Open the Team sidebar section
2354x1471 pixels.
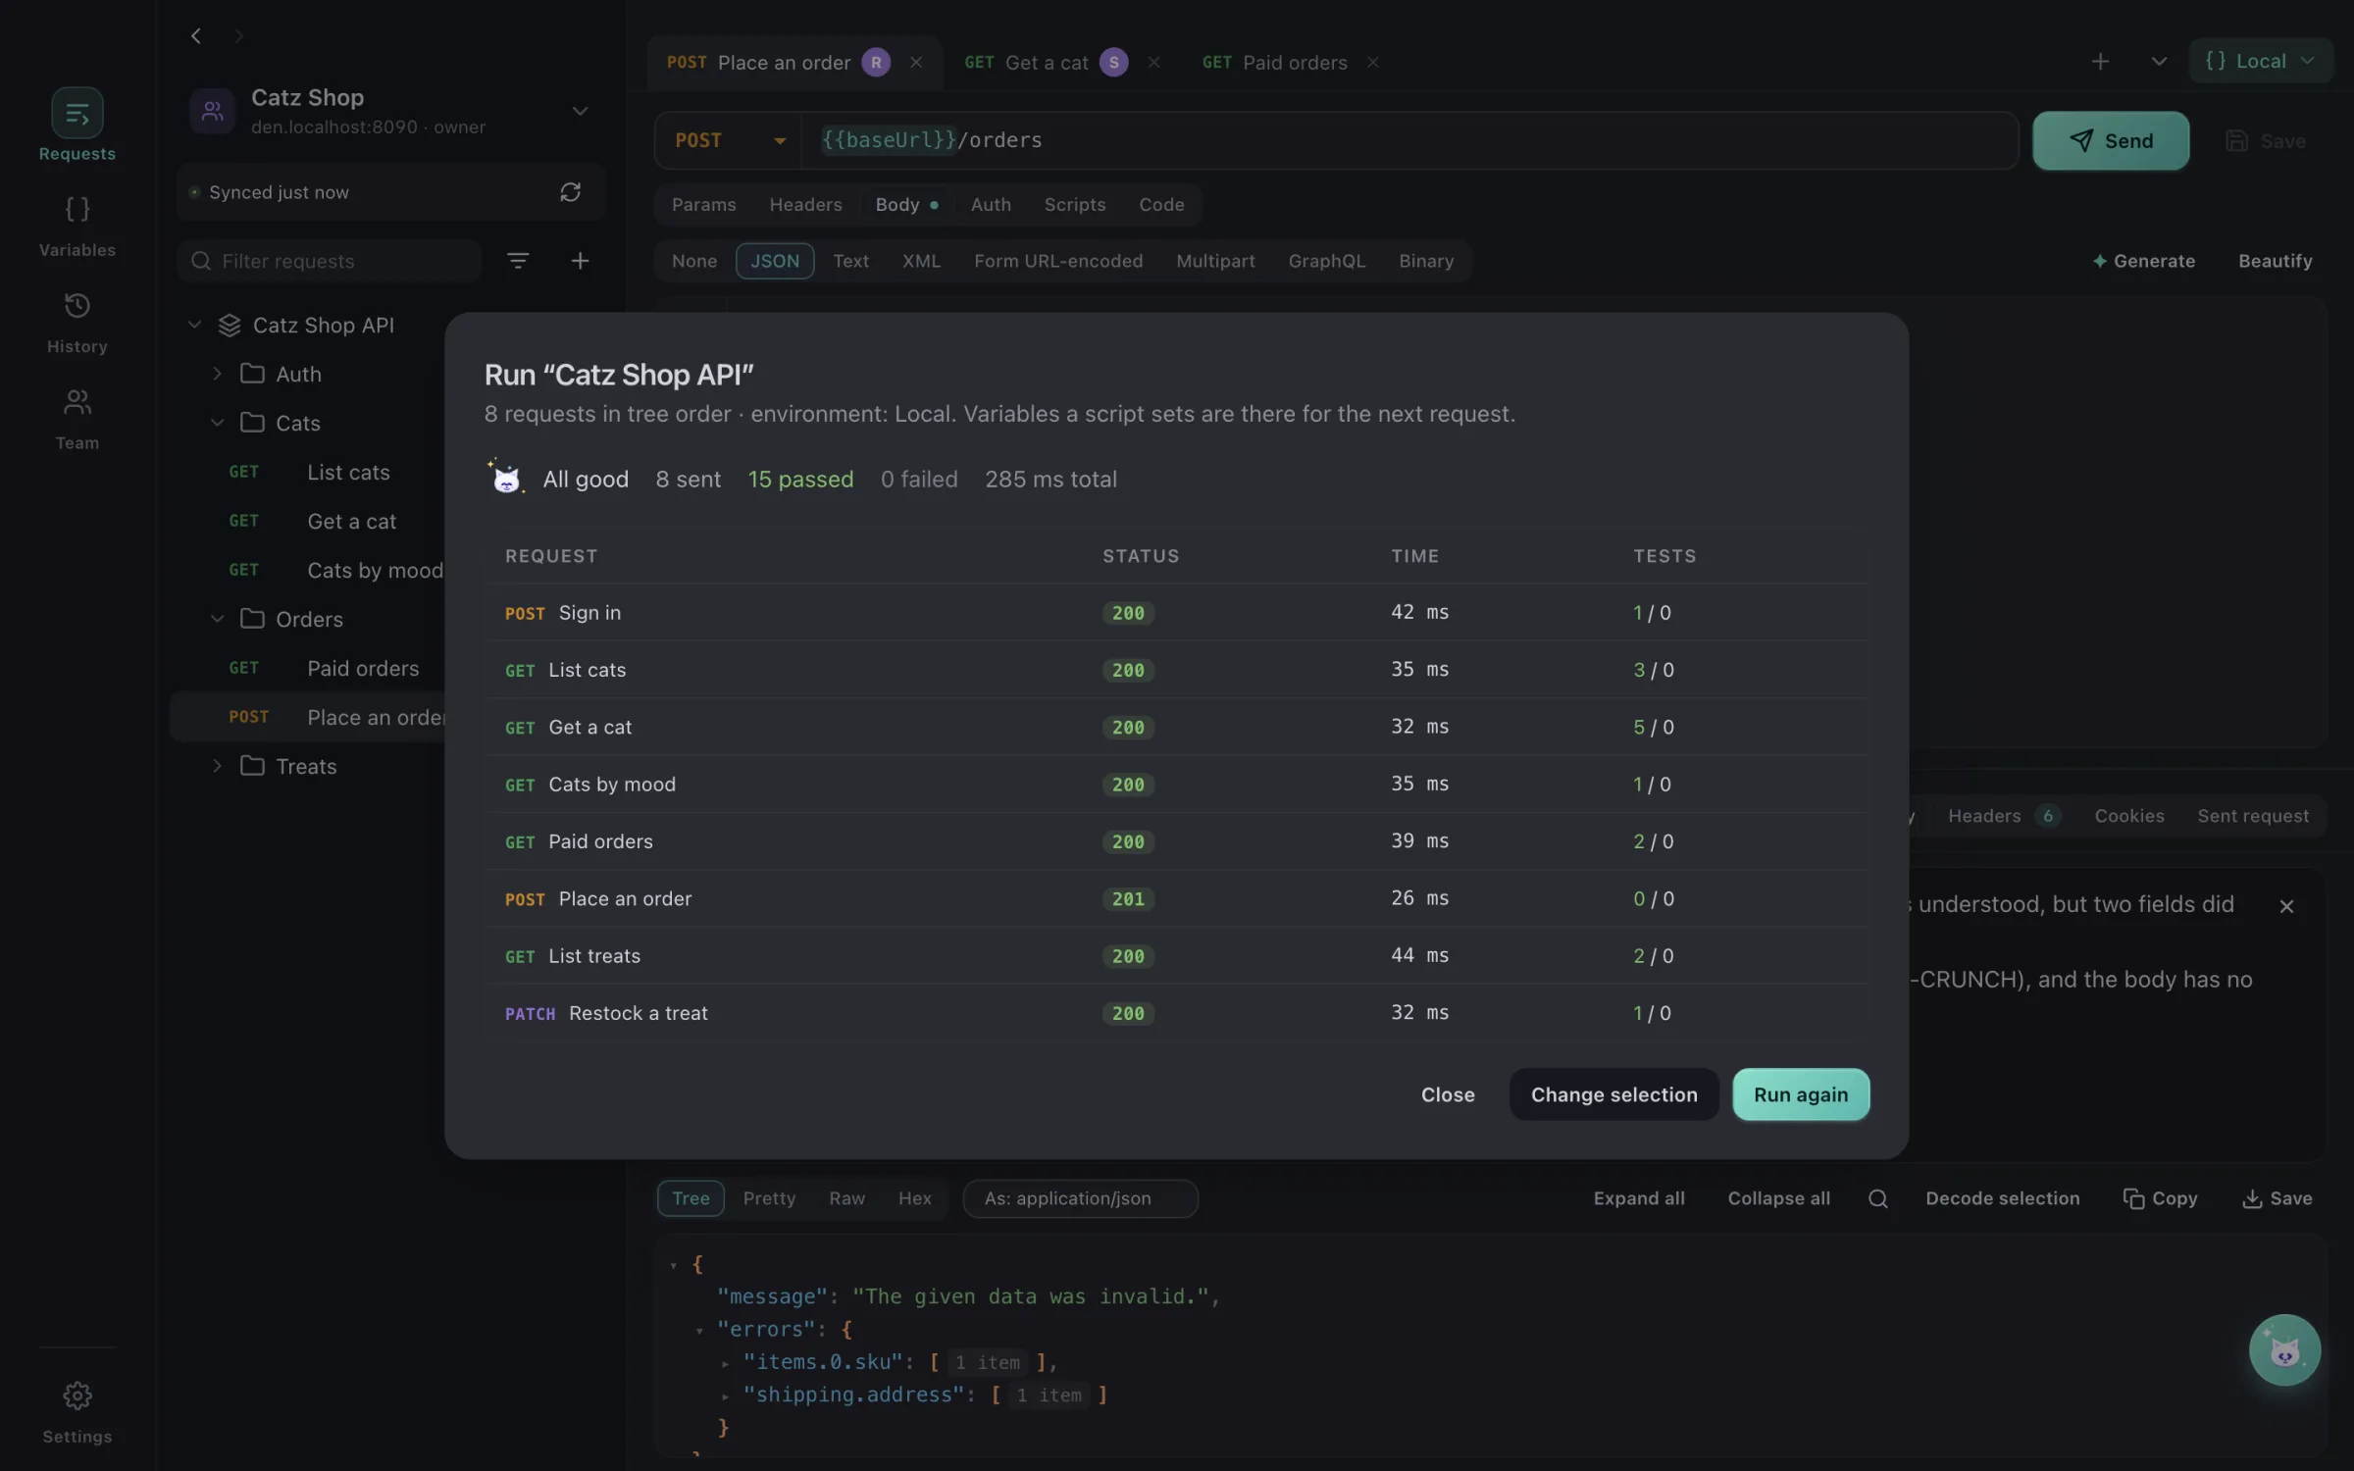coord(77,419)
